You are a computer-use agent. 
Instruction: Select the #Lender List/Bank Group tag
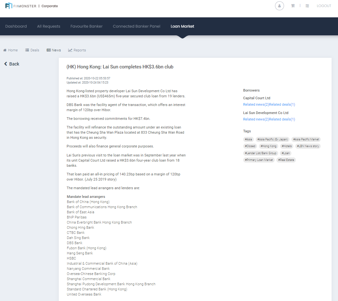tap(260, 153)
